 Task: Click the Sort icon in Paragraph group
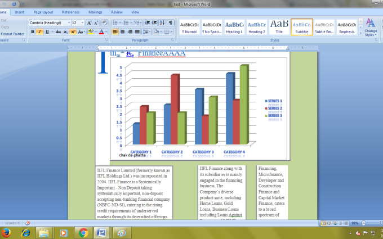(162, 22)
